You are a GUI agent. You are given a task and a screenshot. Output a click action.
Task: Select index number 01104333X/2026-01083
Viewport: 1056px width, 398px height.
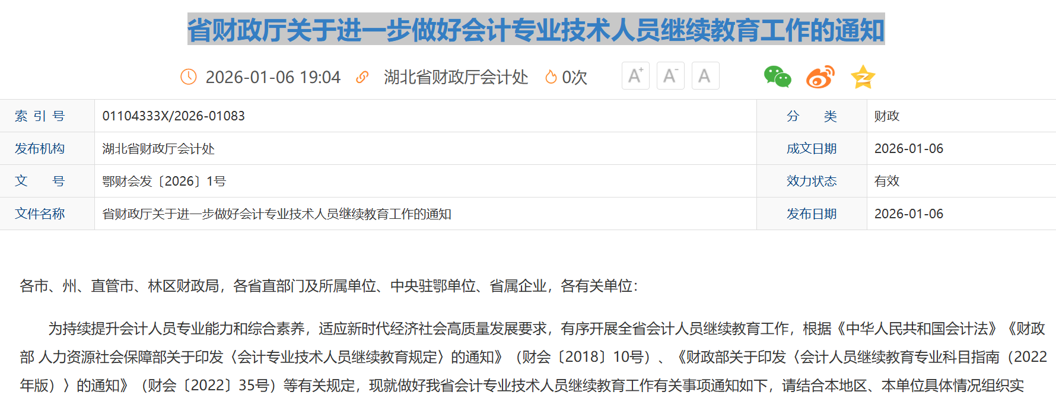[x=173, y=116]
